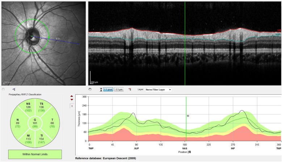Select the G global sector in center
This screenshot has height=162, width=282.
[x=35, y=123]
